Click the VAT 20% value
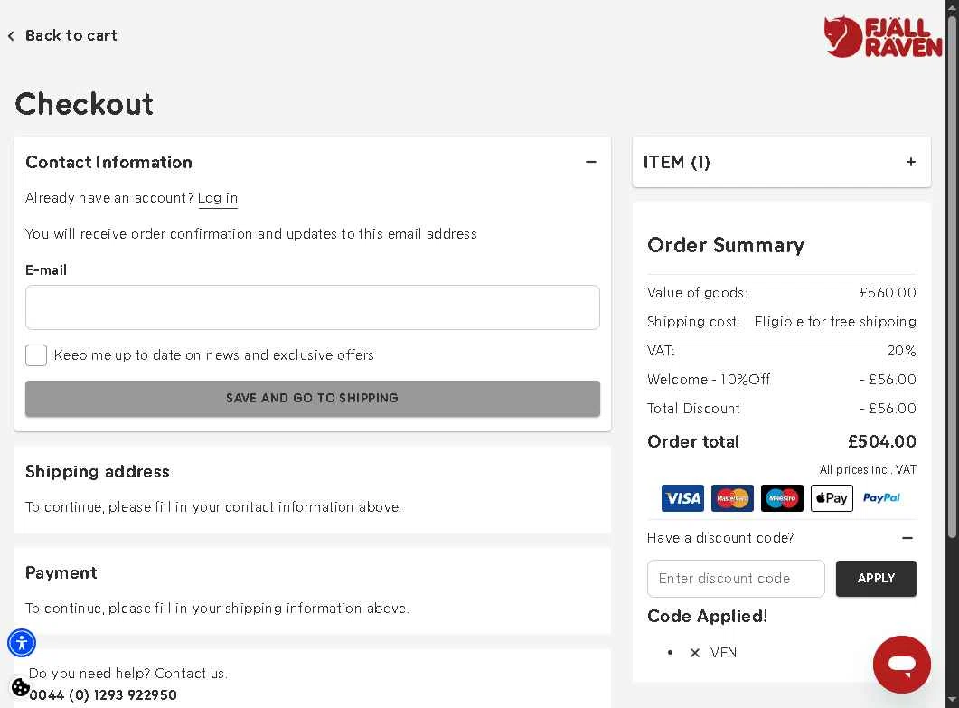The image size is (959, 708). pos(901,351)
